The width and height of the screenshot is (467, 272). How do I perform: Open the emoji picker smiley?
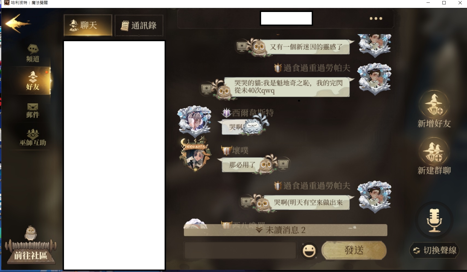coord(309,251)
